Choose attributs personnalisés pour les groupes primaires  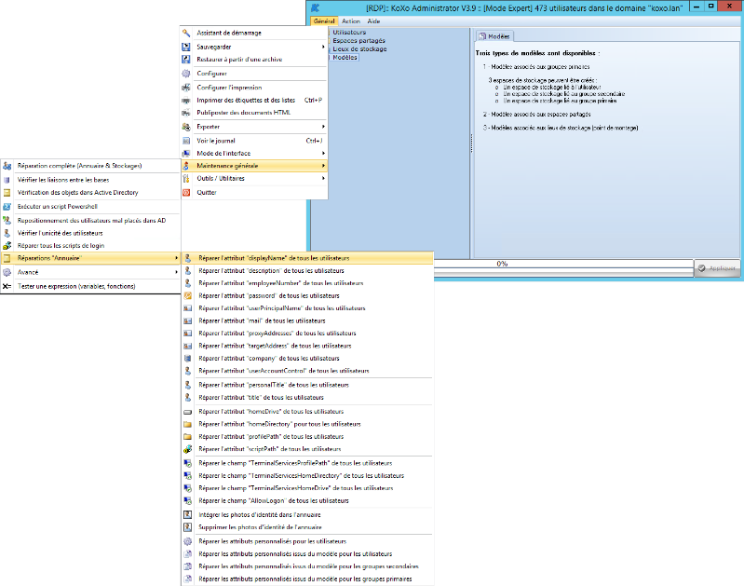pyautogui.click(x=307, y=579)
